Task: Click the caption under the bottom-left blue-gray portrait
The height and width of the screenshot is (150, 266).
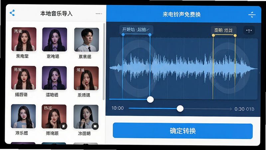Action: (x=22, y=133)
